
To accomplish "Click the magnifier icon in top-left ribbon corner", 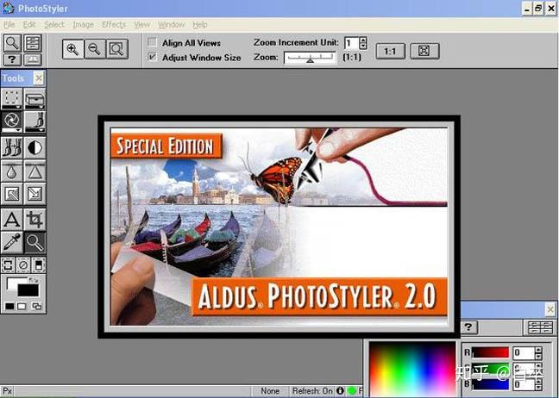I will (12, 43).
